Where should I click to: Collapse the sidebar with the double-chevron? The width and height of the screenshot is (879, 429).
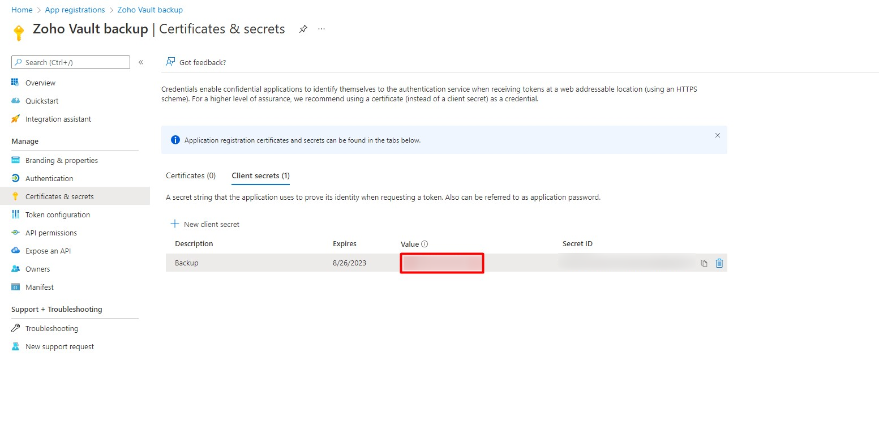coord(141,62)
